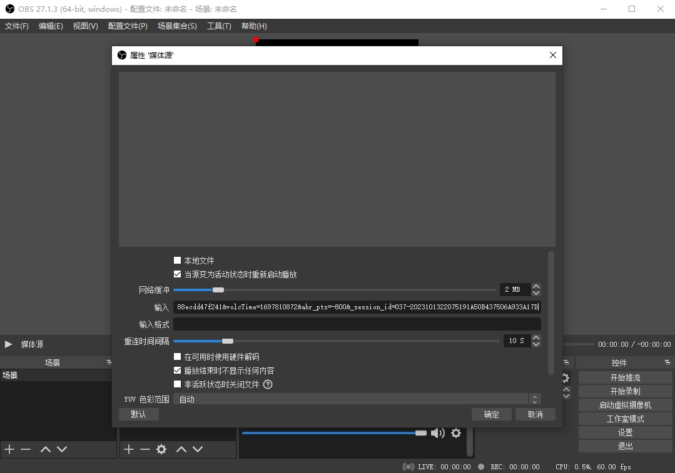Decrease 重连时间间隔 with down arrow
The height and width of the screenshot is (473, 675).
536,344
